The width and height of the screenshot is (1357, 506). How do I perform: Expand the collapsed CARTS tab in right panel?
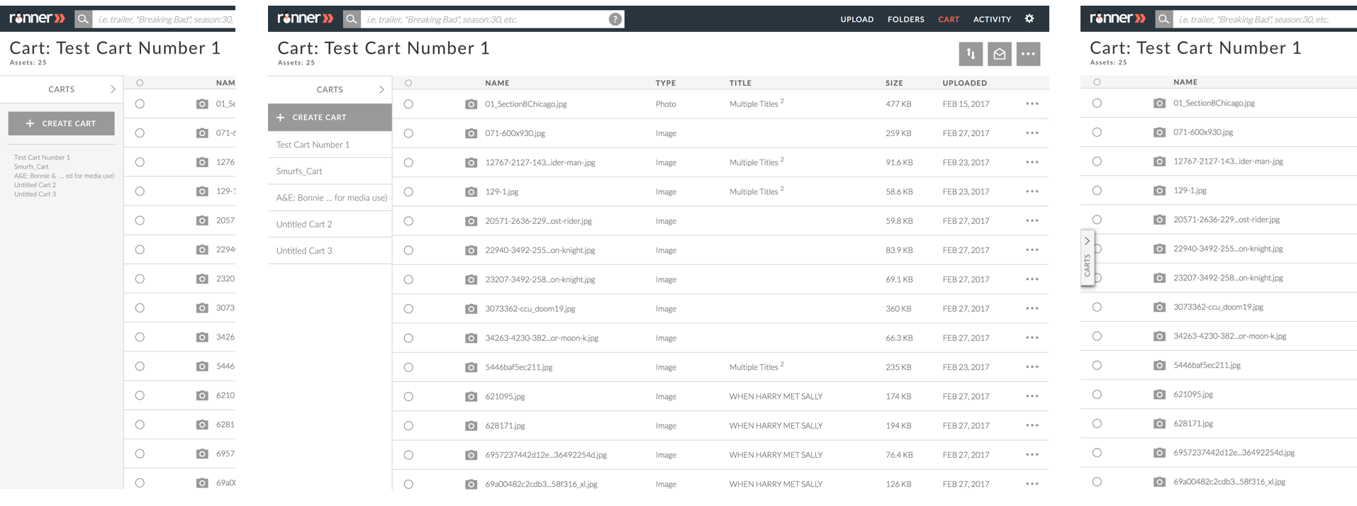tap(1087, 258)
